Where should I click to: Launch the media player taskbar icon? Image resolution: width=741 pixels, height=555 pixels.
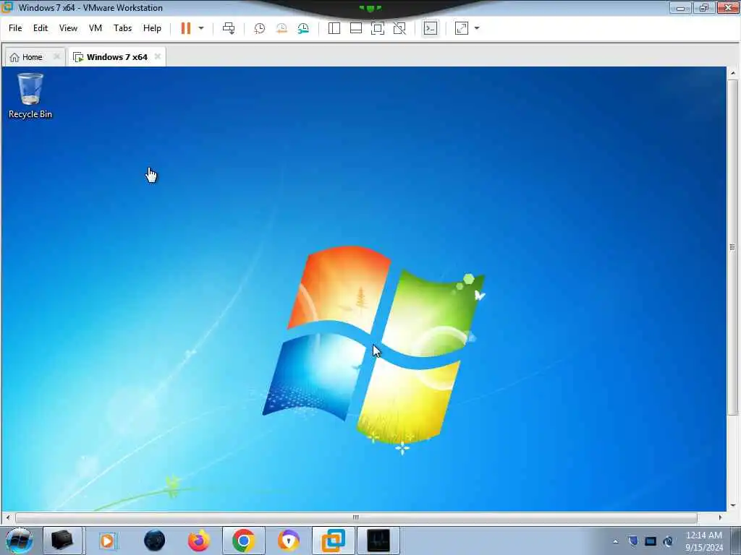coord(108,541)
